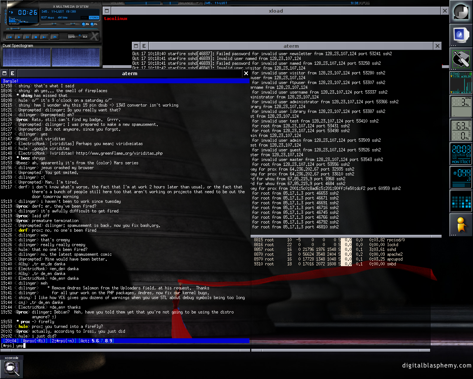
Task: Toggle RAND shuffle mode in XMMS
Action: (x=72, y=37)
